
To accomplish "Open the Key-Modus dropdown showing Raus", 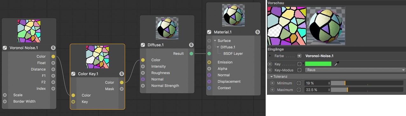I will pyautogui.click(x=355, y=70).
